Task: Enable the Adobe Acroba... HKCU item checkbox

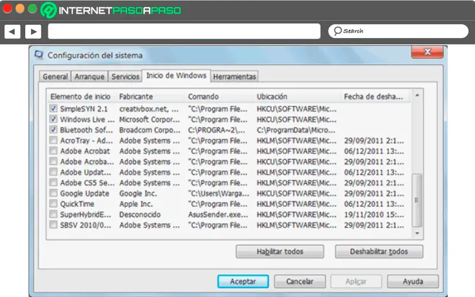Action: [53, 162]
